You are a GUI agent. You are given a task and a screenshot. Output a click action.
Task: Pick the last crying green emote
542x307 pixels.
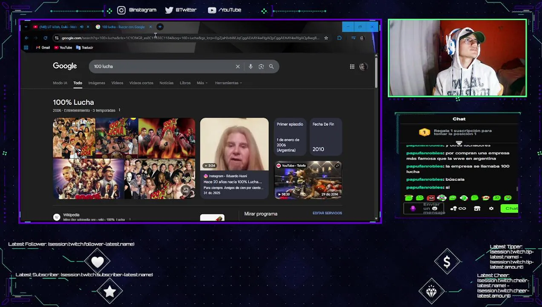click(x=507, y=198)
